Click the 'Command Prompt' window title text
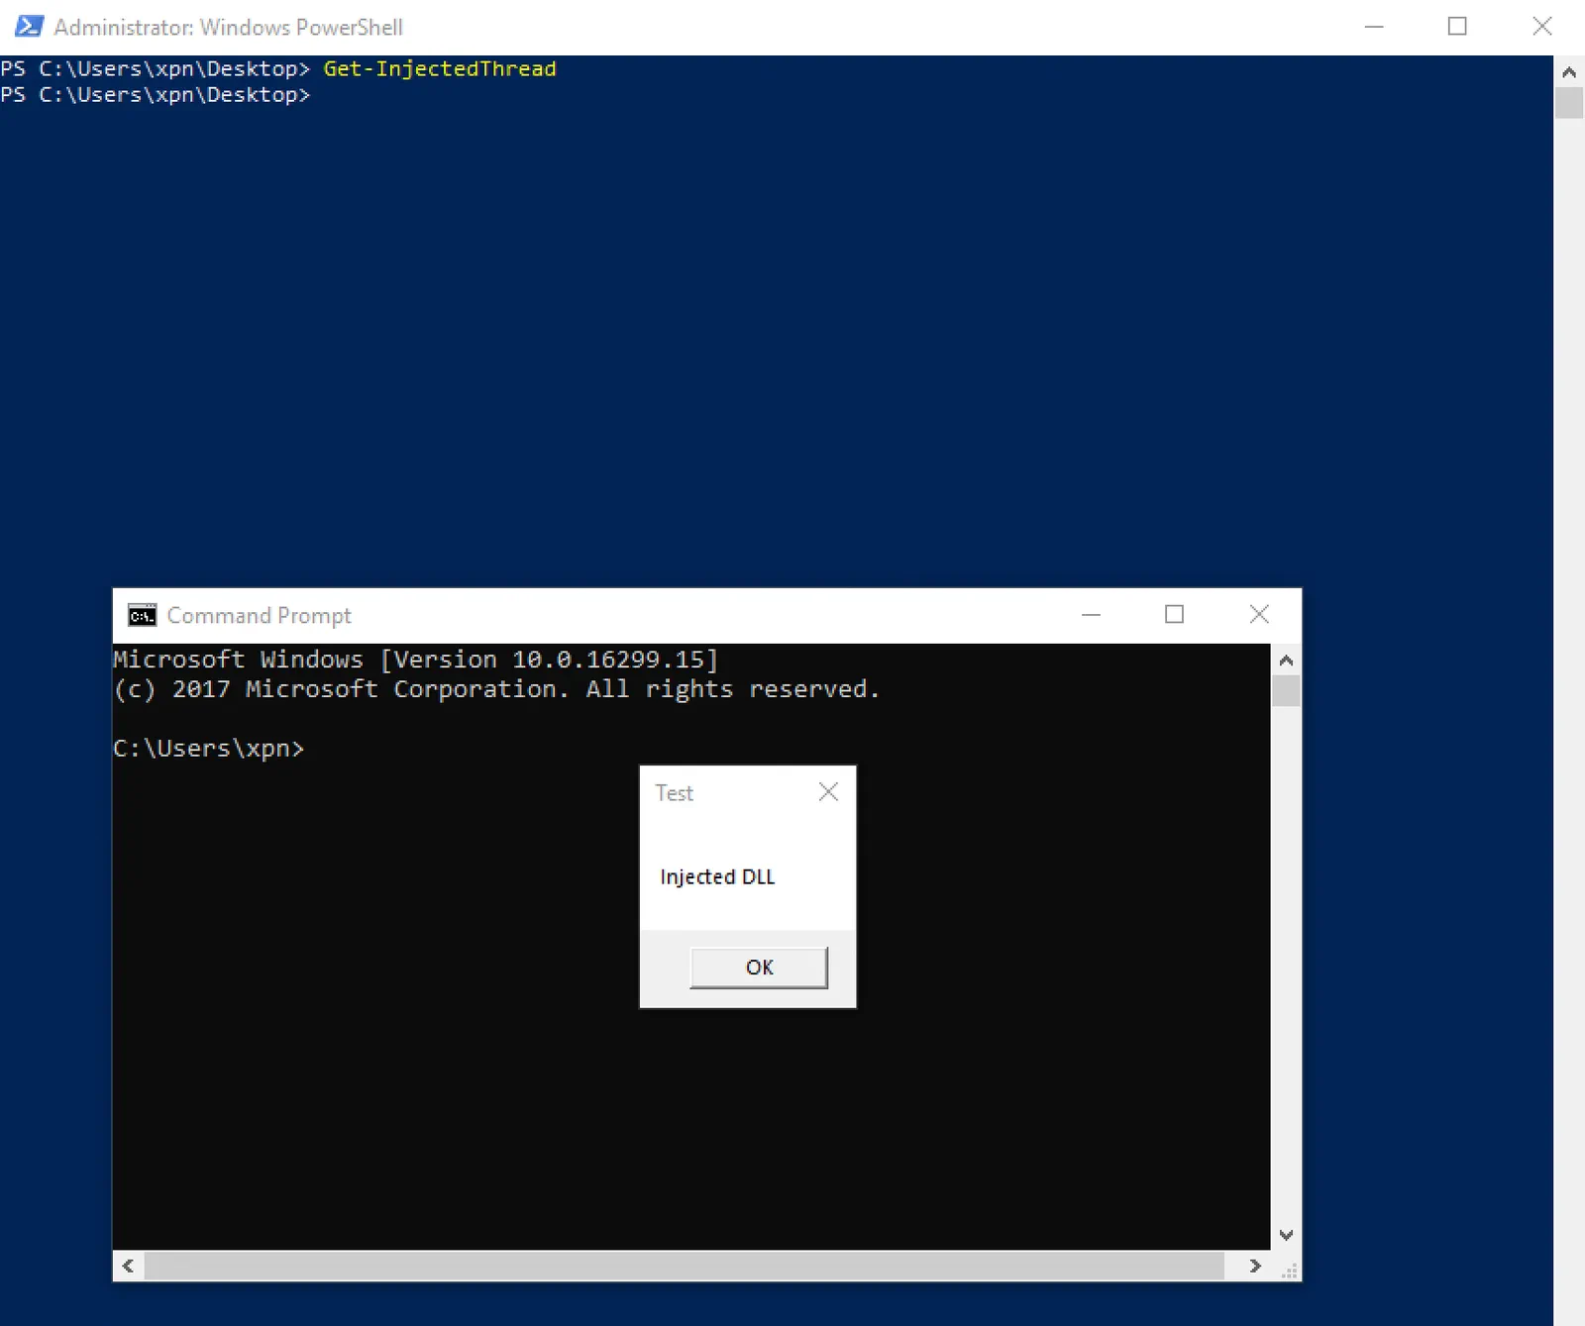 tap(260, 616)
